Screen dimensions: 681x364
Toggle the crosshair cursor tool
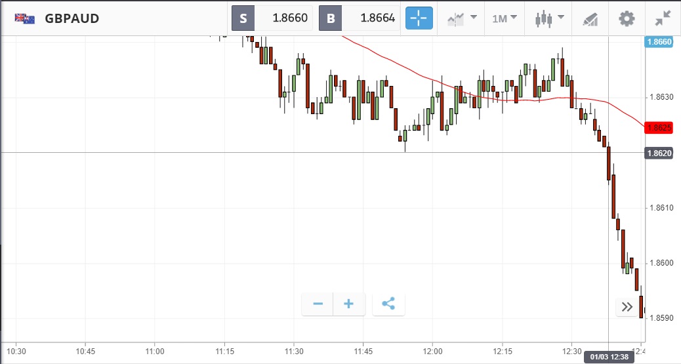419,18
